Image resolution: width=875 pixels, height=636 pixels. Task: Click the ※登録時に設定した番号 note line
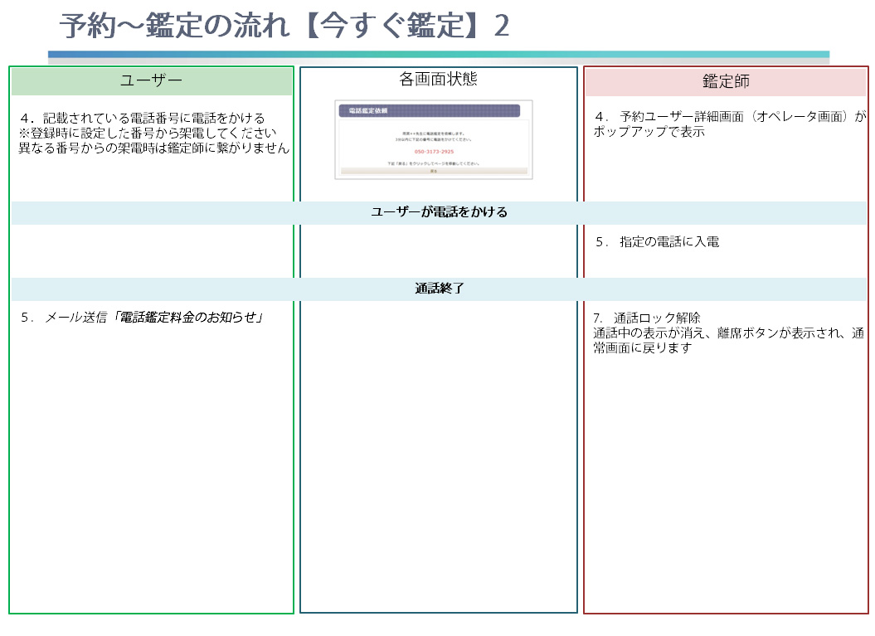[x=148, y=134]
